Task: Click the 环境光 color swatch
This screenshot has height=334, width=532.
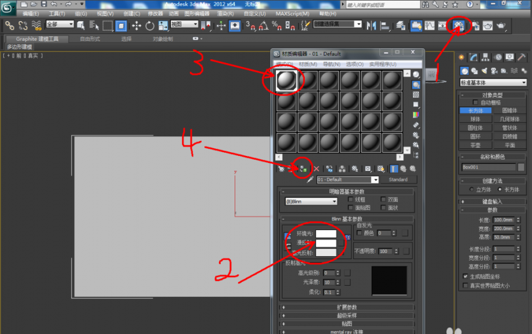Action: point(326,234)
